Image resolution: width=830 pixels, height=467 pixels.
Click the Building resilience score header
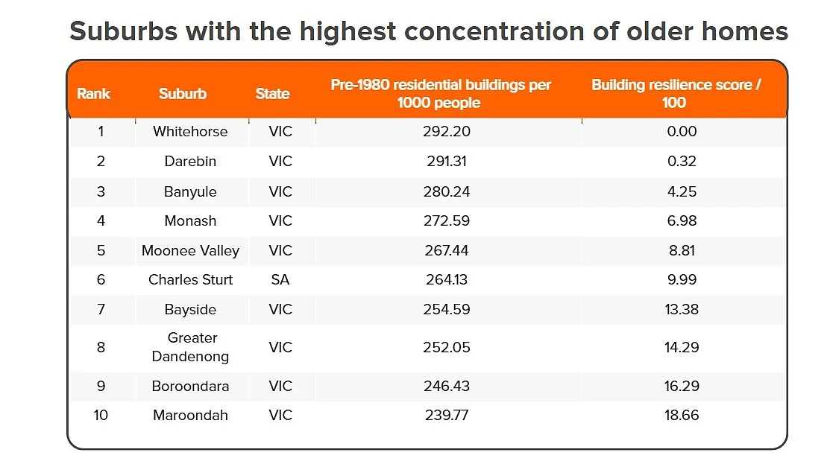(676, 94)
